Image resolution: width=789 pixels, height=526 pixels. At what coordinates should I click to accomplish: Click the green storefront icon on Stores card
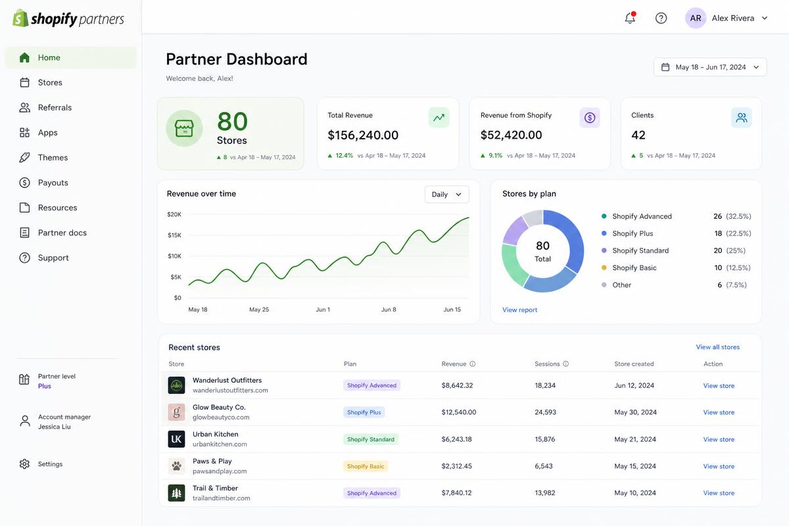(184, 128)
